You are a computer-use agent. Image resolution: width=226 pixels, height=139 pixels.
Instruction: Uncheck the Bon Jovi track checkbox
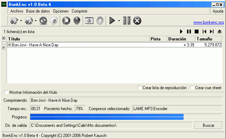[x=9, y=45]
